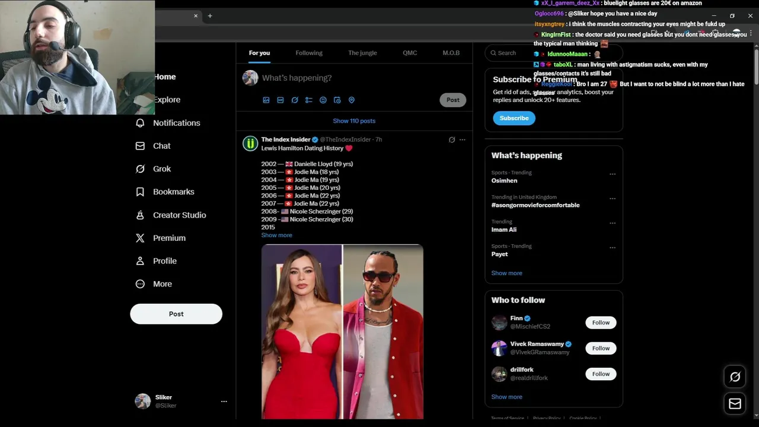Viewport: 759px width, 427px height.
Task: Open Profile person icon in sidebar
Action: [x=140, y=261]
